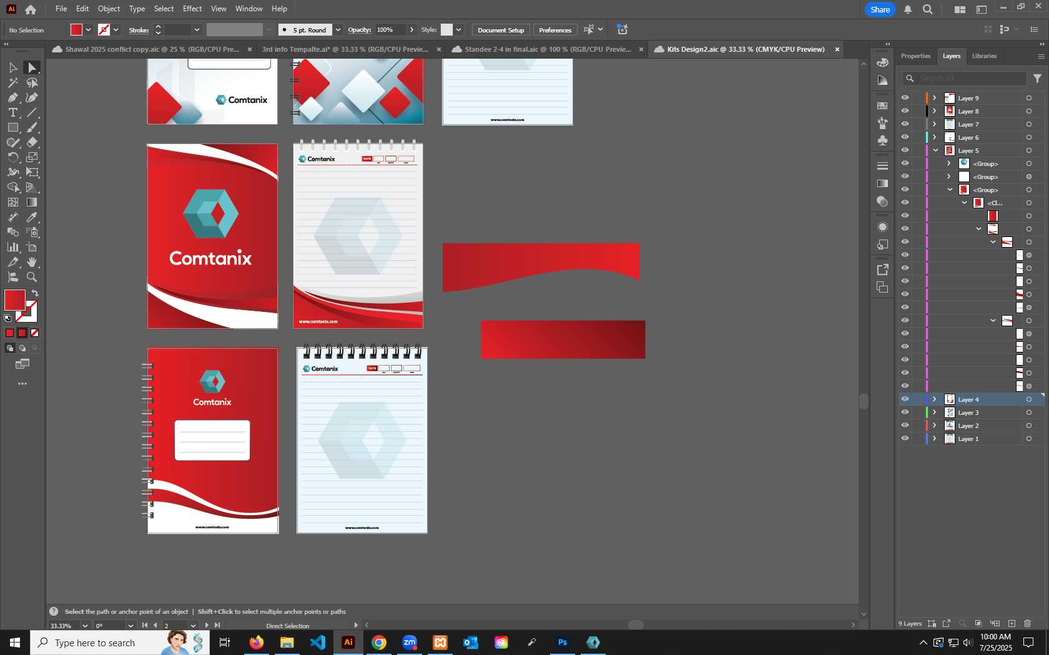Click the Stroke swatch in toolbox
The image size is (1049, 655).
27,311
